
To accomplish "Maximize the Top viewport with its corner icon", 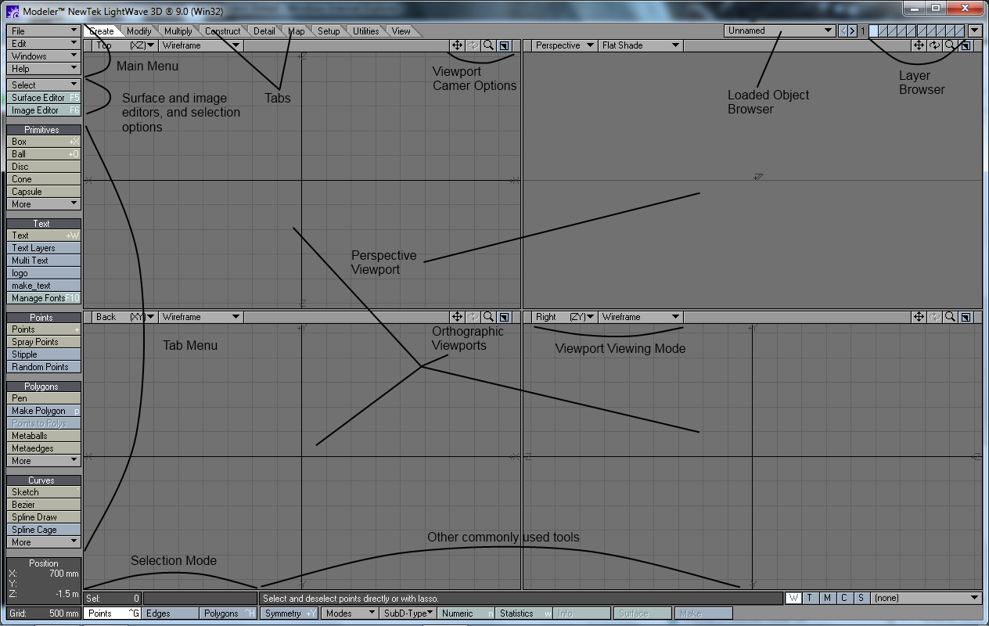I will pyautogui.click(x=504, y=45).
